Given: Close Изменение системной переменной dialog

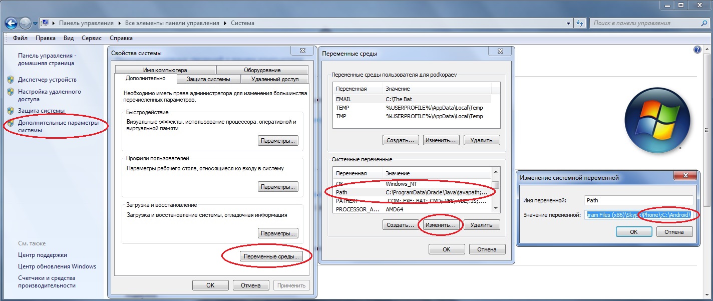Looking at the screenshot, I should (685, 175).
